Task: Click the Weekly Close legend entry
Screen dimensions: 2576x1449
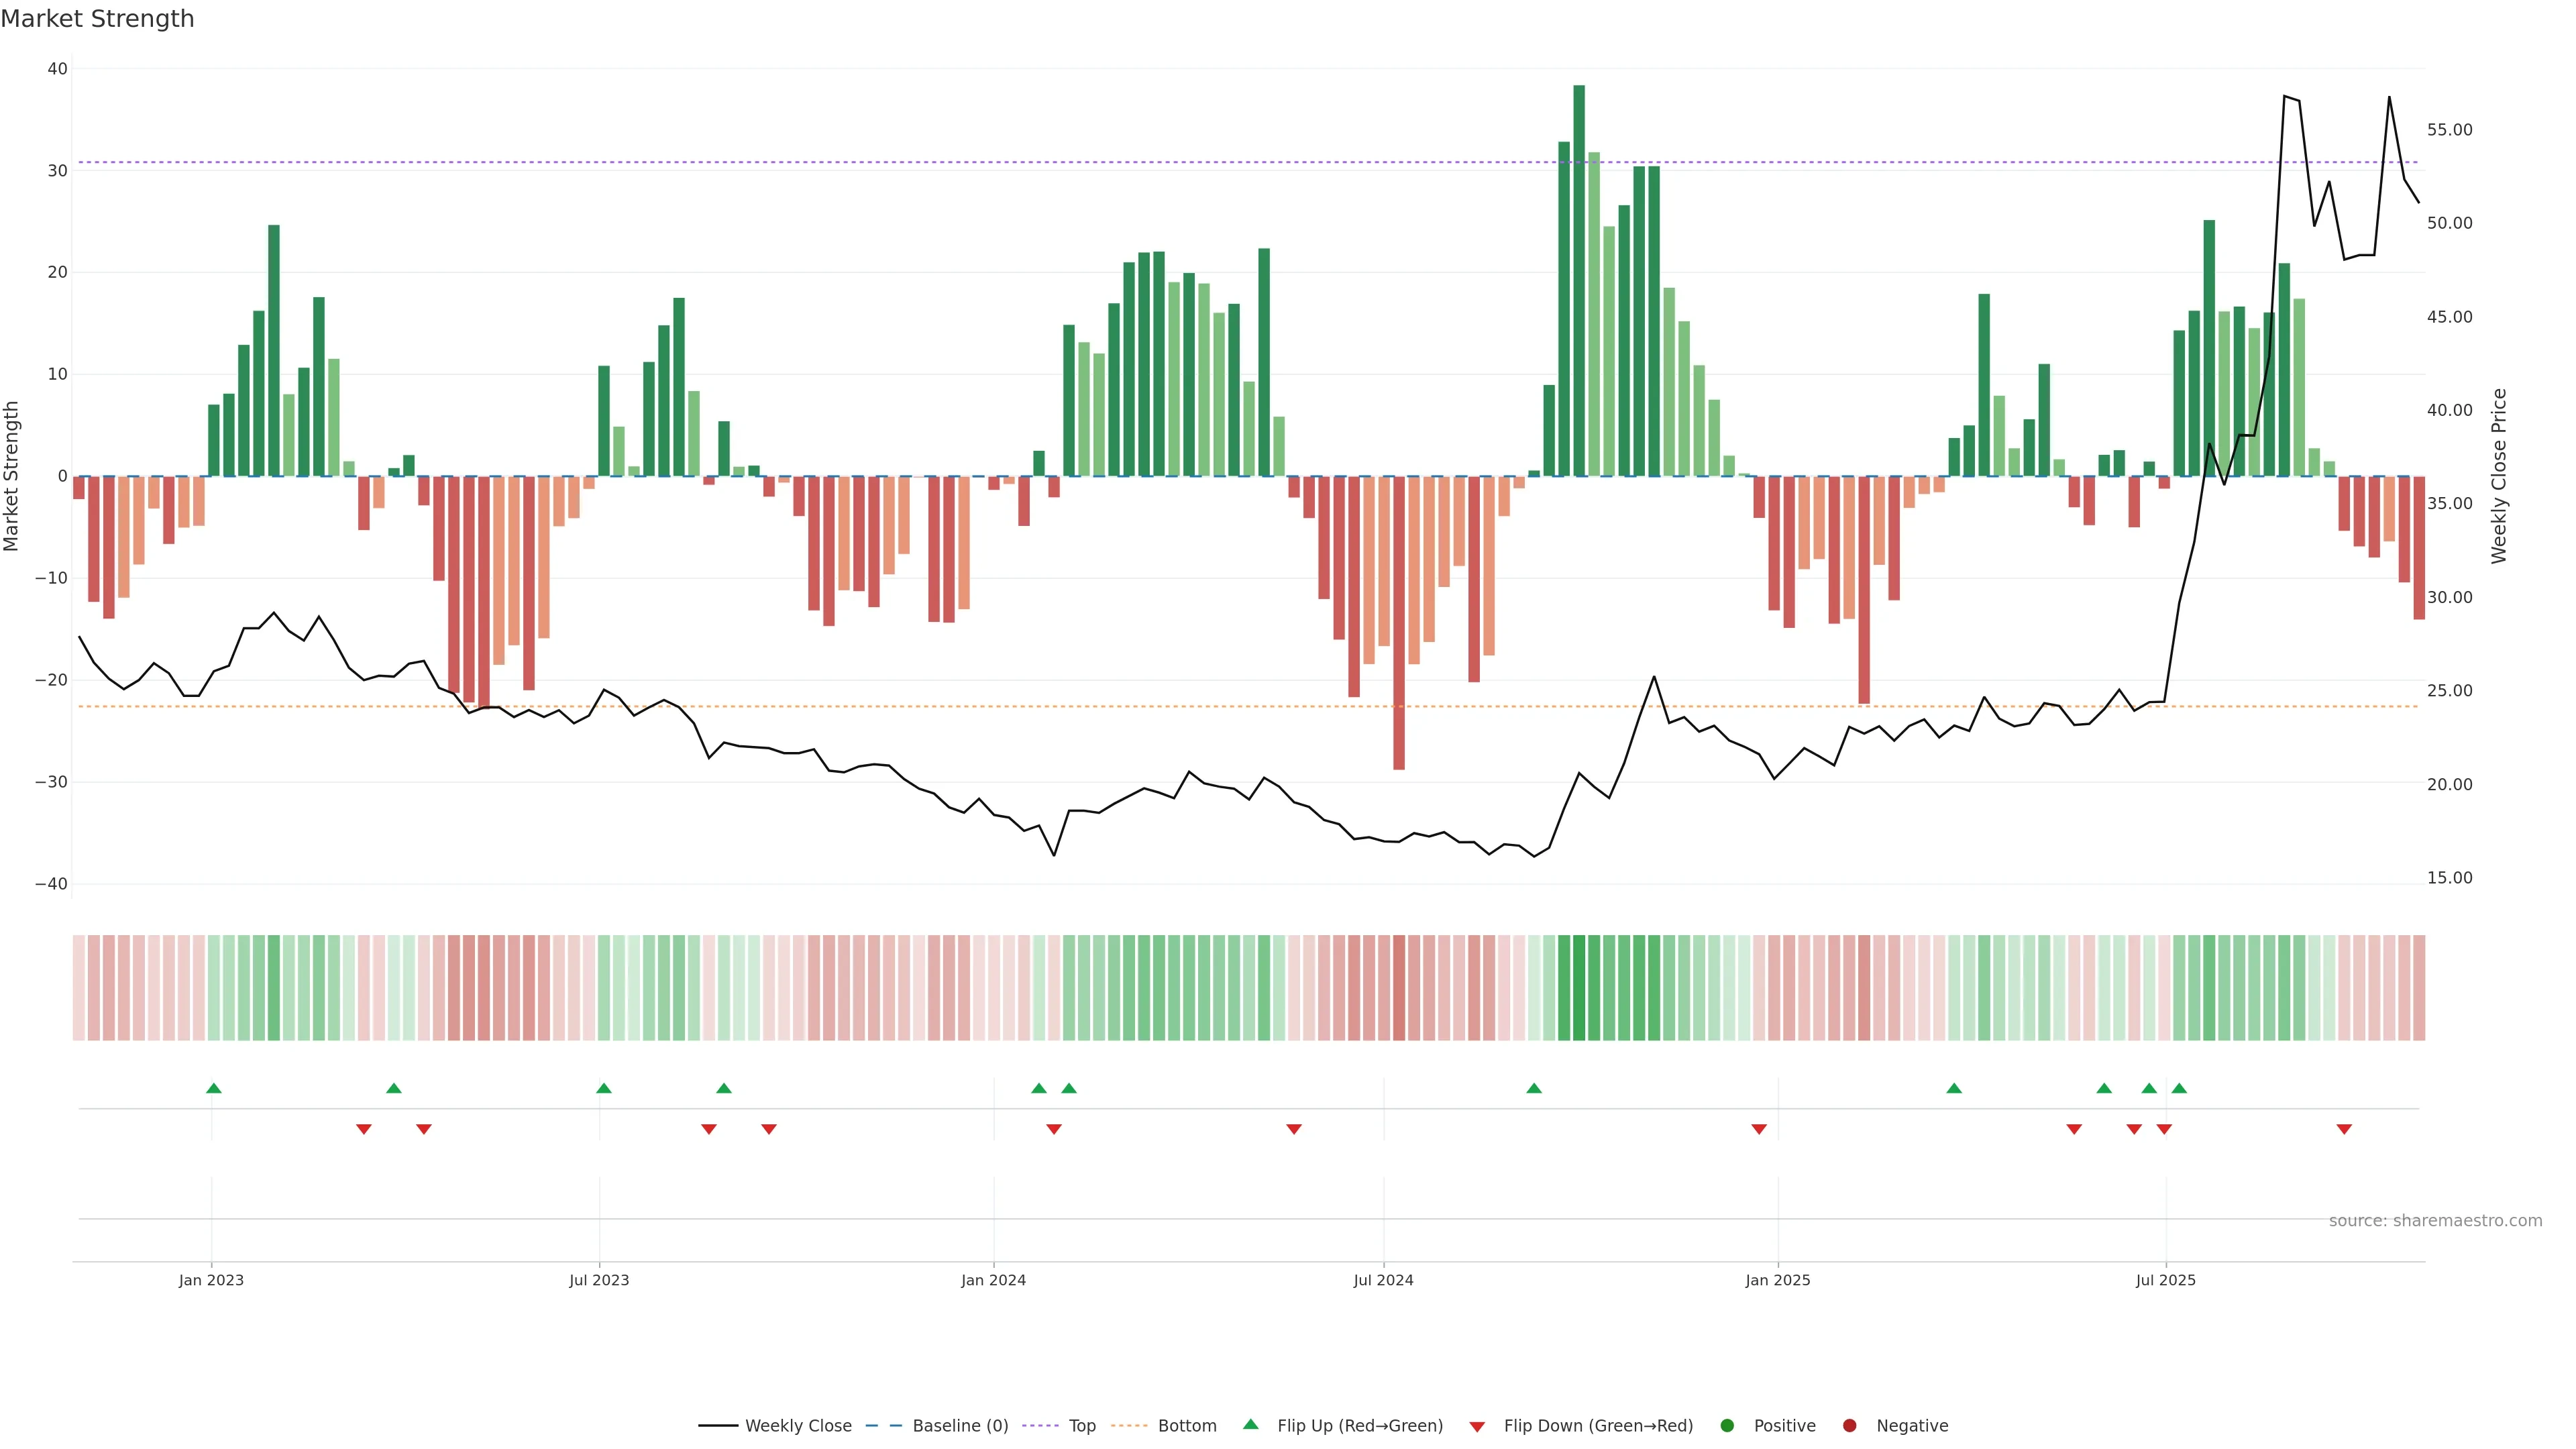Action: coord(797,1425)
